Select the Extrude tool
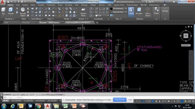The image size is (195, 109). (11, 11)
